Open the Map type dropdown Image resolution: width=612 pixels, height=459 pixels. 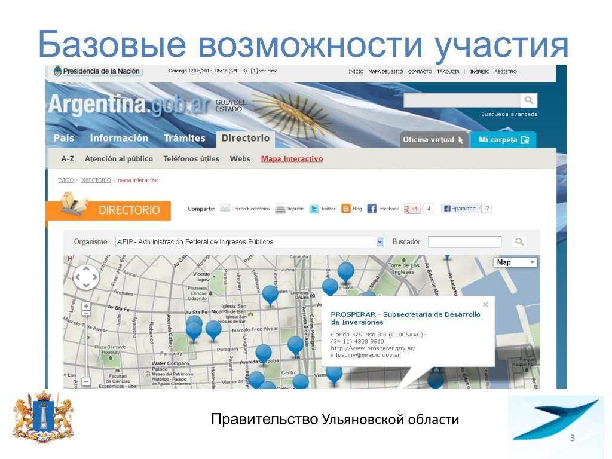(516, 262)
